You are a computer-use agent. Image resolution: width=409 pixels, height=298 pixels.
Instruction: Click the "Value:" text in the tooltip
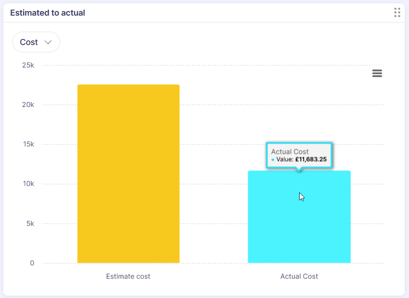[x=284, y=160]
